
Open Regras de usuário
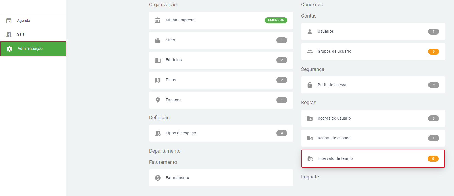click(x=373, y=118)
